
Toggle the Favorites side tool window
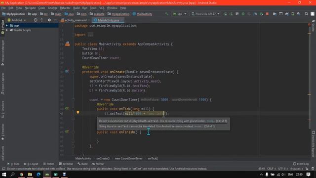pos(2,132)
